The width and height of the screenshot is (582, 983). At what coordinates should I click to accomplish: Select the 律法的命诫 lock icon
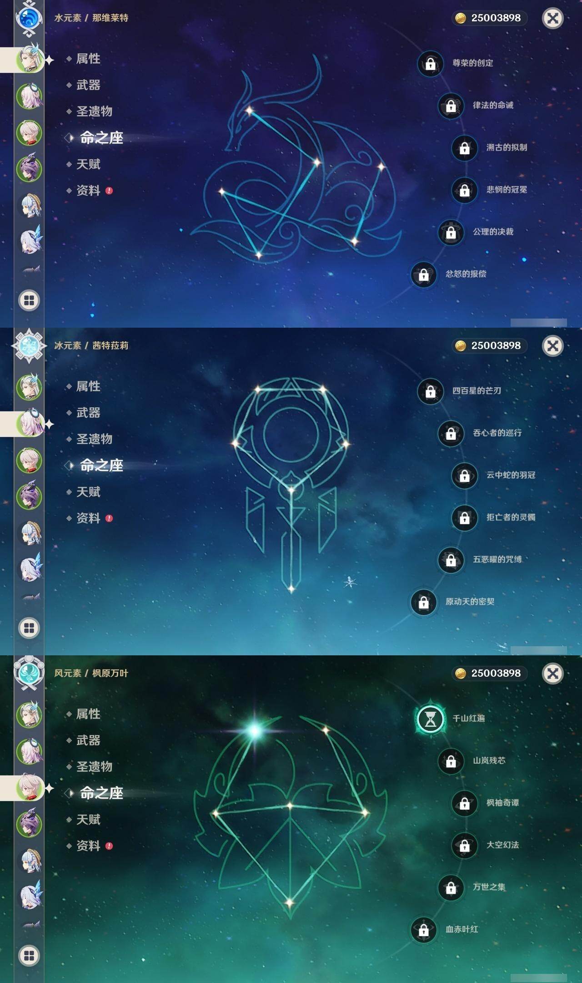pos(451,106)
